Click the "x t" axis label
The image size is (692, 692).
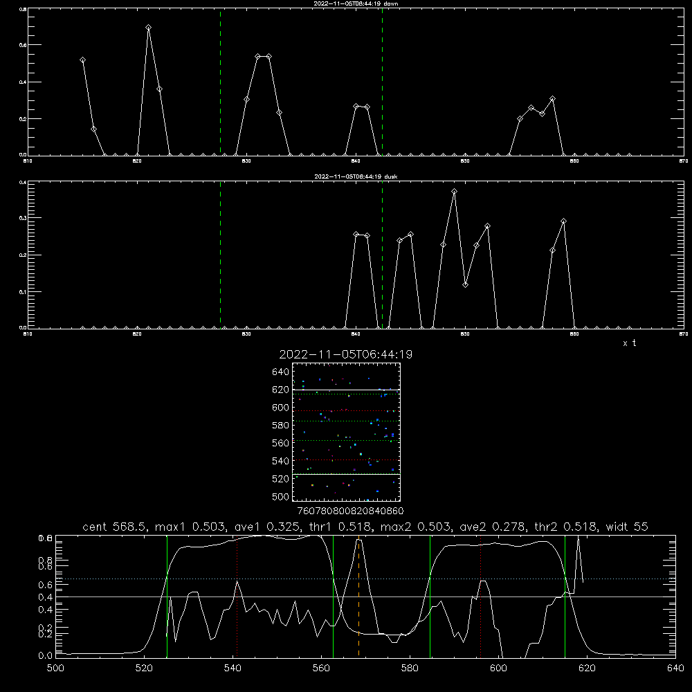629,343
